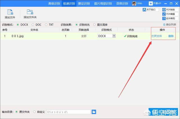180x119 pixels.
Task: Click 开通VIP shopping cart button
Action: point(155,4)
